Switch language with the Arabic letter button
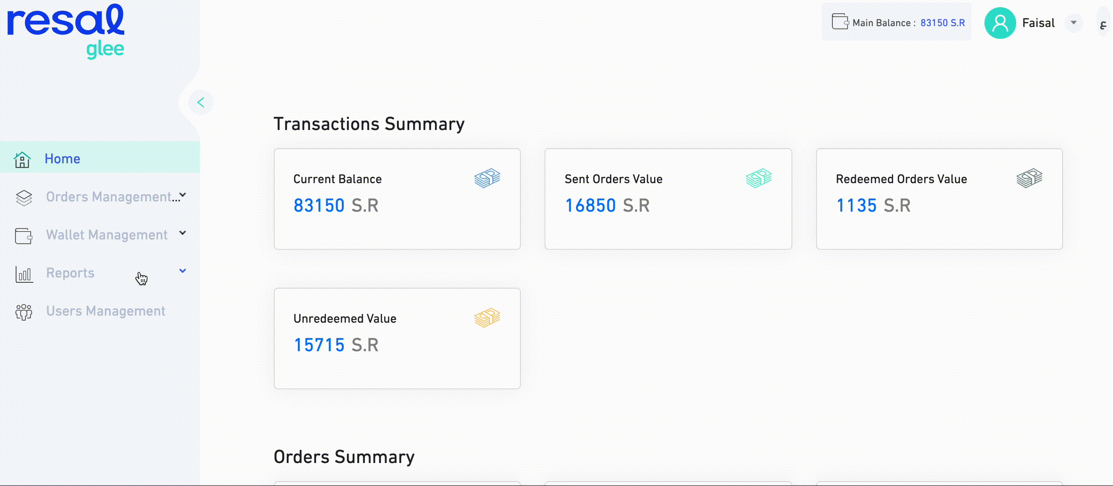This screenshot has width=1113, height=486. 1103,25
